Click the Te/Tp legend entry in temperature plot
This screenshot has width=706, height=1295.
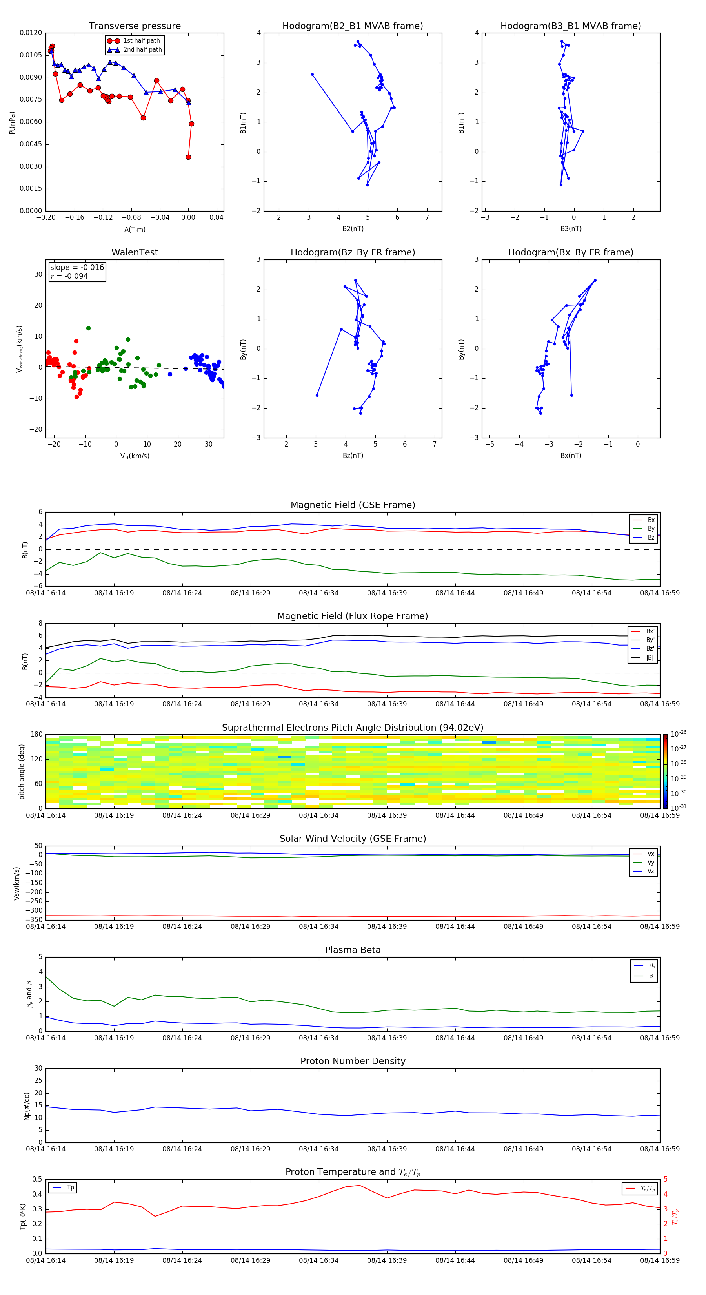point(640,1188)
